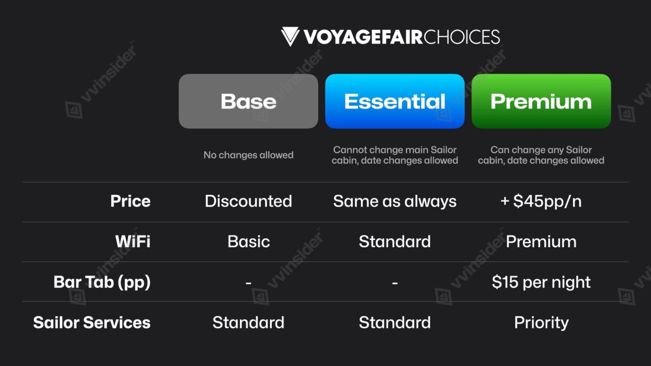Select the blue Essential fare button
The image size is (651, 366).
pos(395,101)
